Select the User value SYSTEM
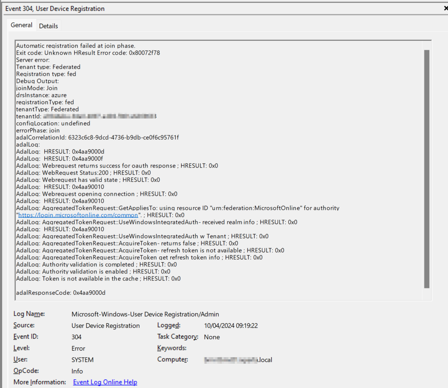The image size is (448, 388). [82, 359]
